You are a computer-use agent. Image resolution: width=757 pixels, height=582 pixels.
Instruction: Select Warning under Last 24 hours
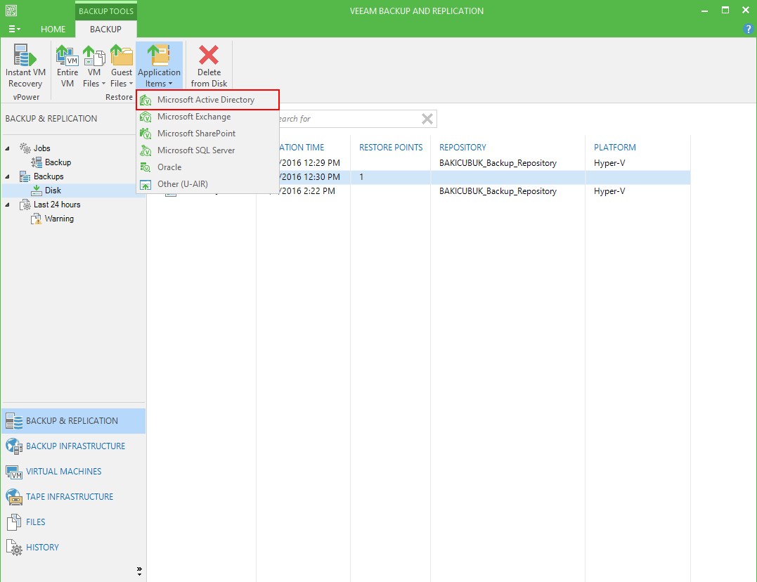pyautogui.click(x=59, y=219)
